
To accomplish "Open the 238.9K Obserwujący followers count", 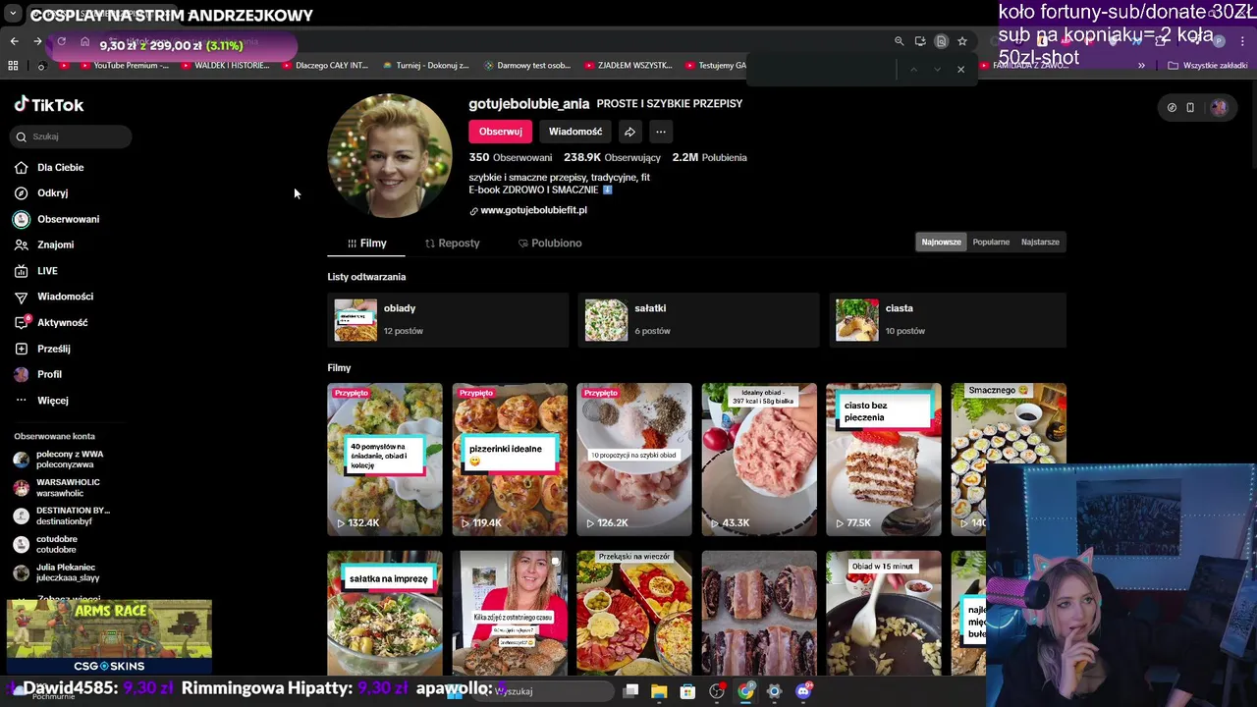I will [x=612, y=157].
